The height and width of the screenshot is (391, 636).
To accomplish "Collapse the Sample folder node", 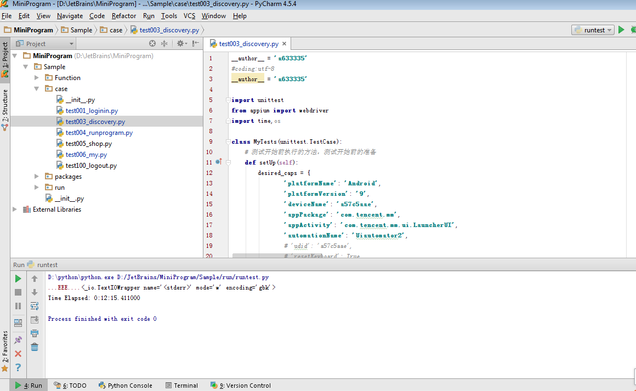I will click(26, 66).
